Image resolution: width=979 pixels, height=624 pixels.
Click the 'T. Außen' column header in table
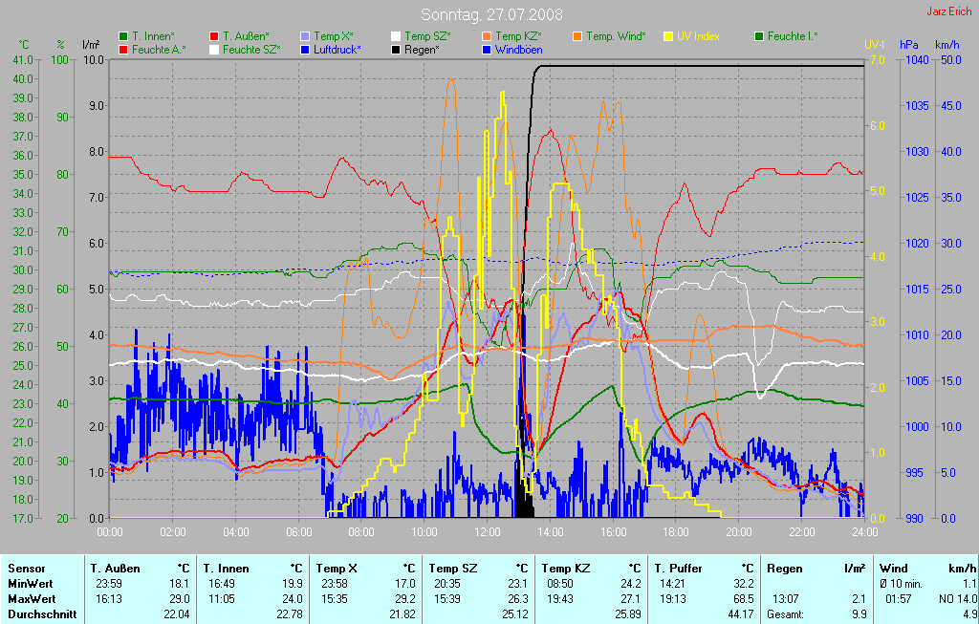coord(115,569)
